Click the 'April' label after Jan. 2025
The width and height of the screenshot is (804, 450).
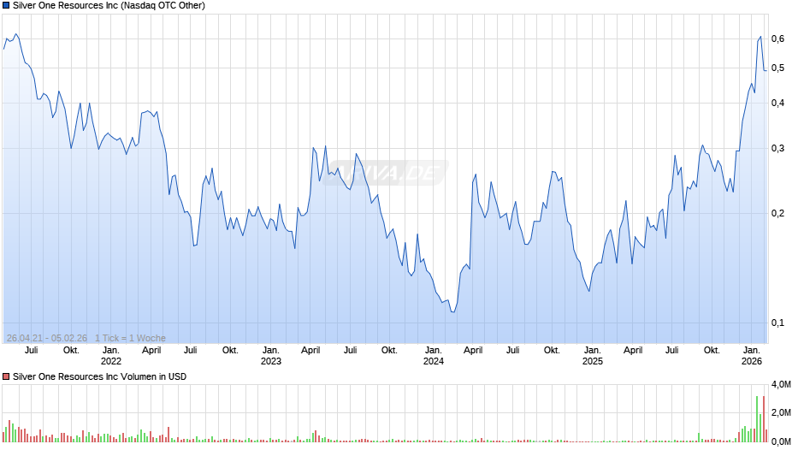[x=633, y=350]
